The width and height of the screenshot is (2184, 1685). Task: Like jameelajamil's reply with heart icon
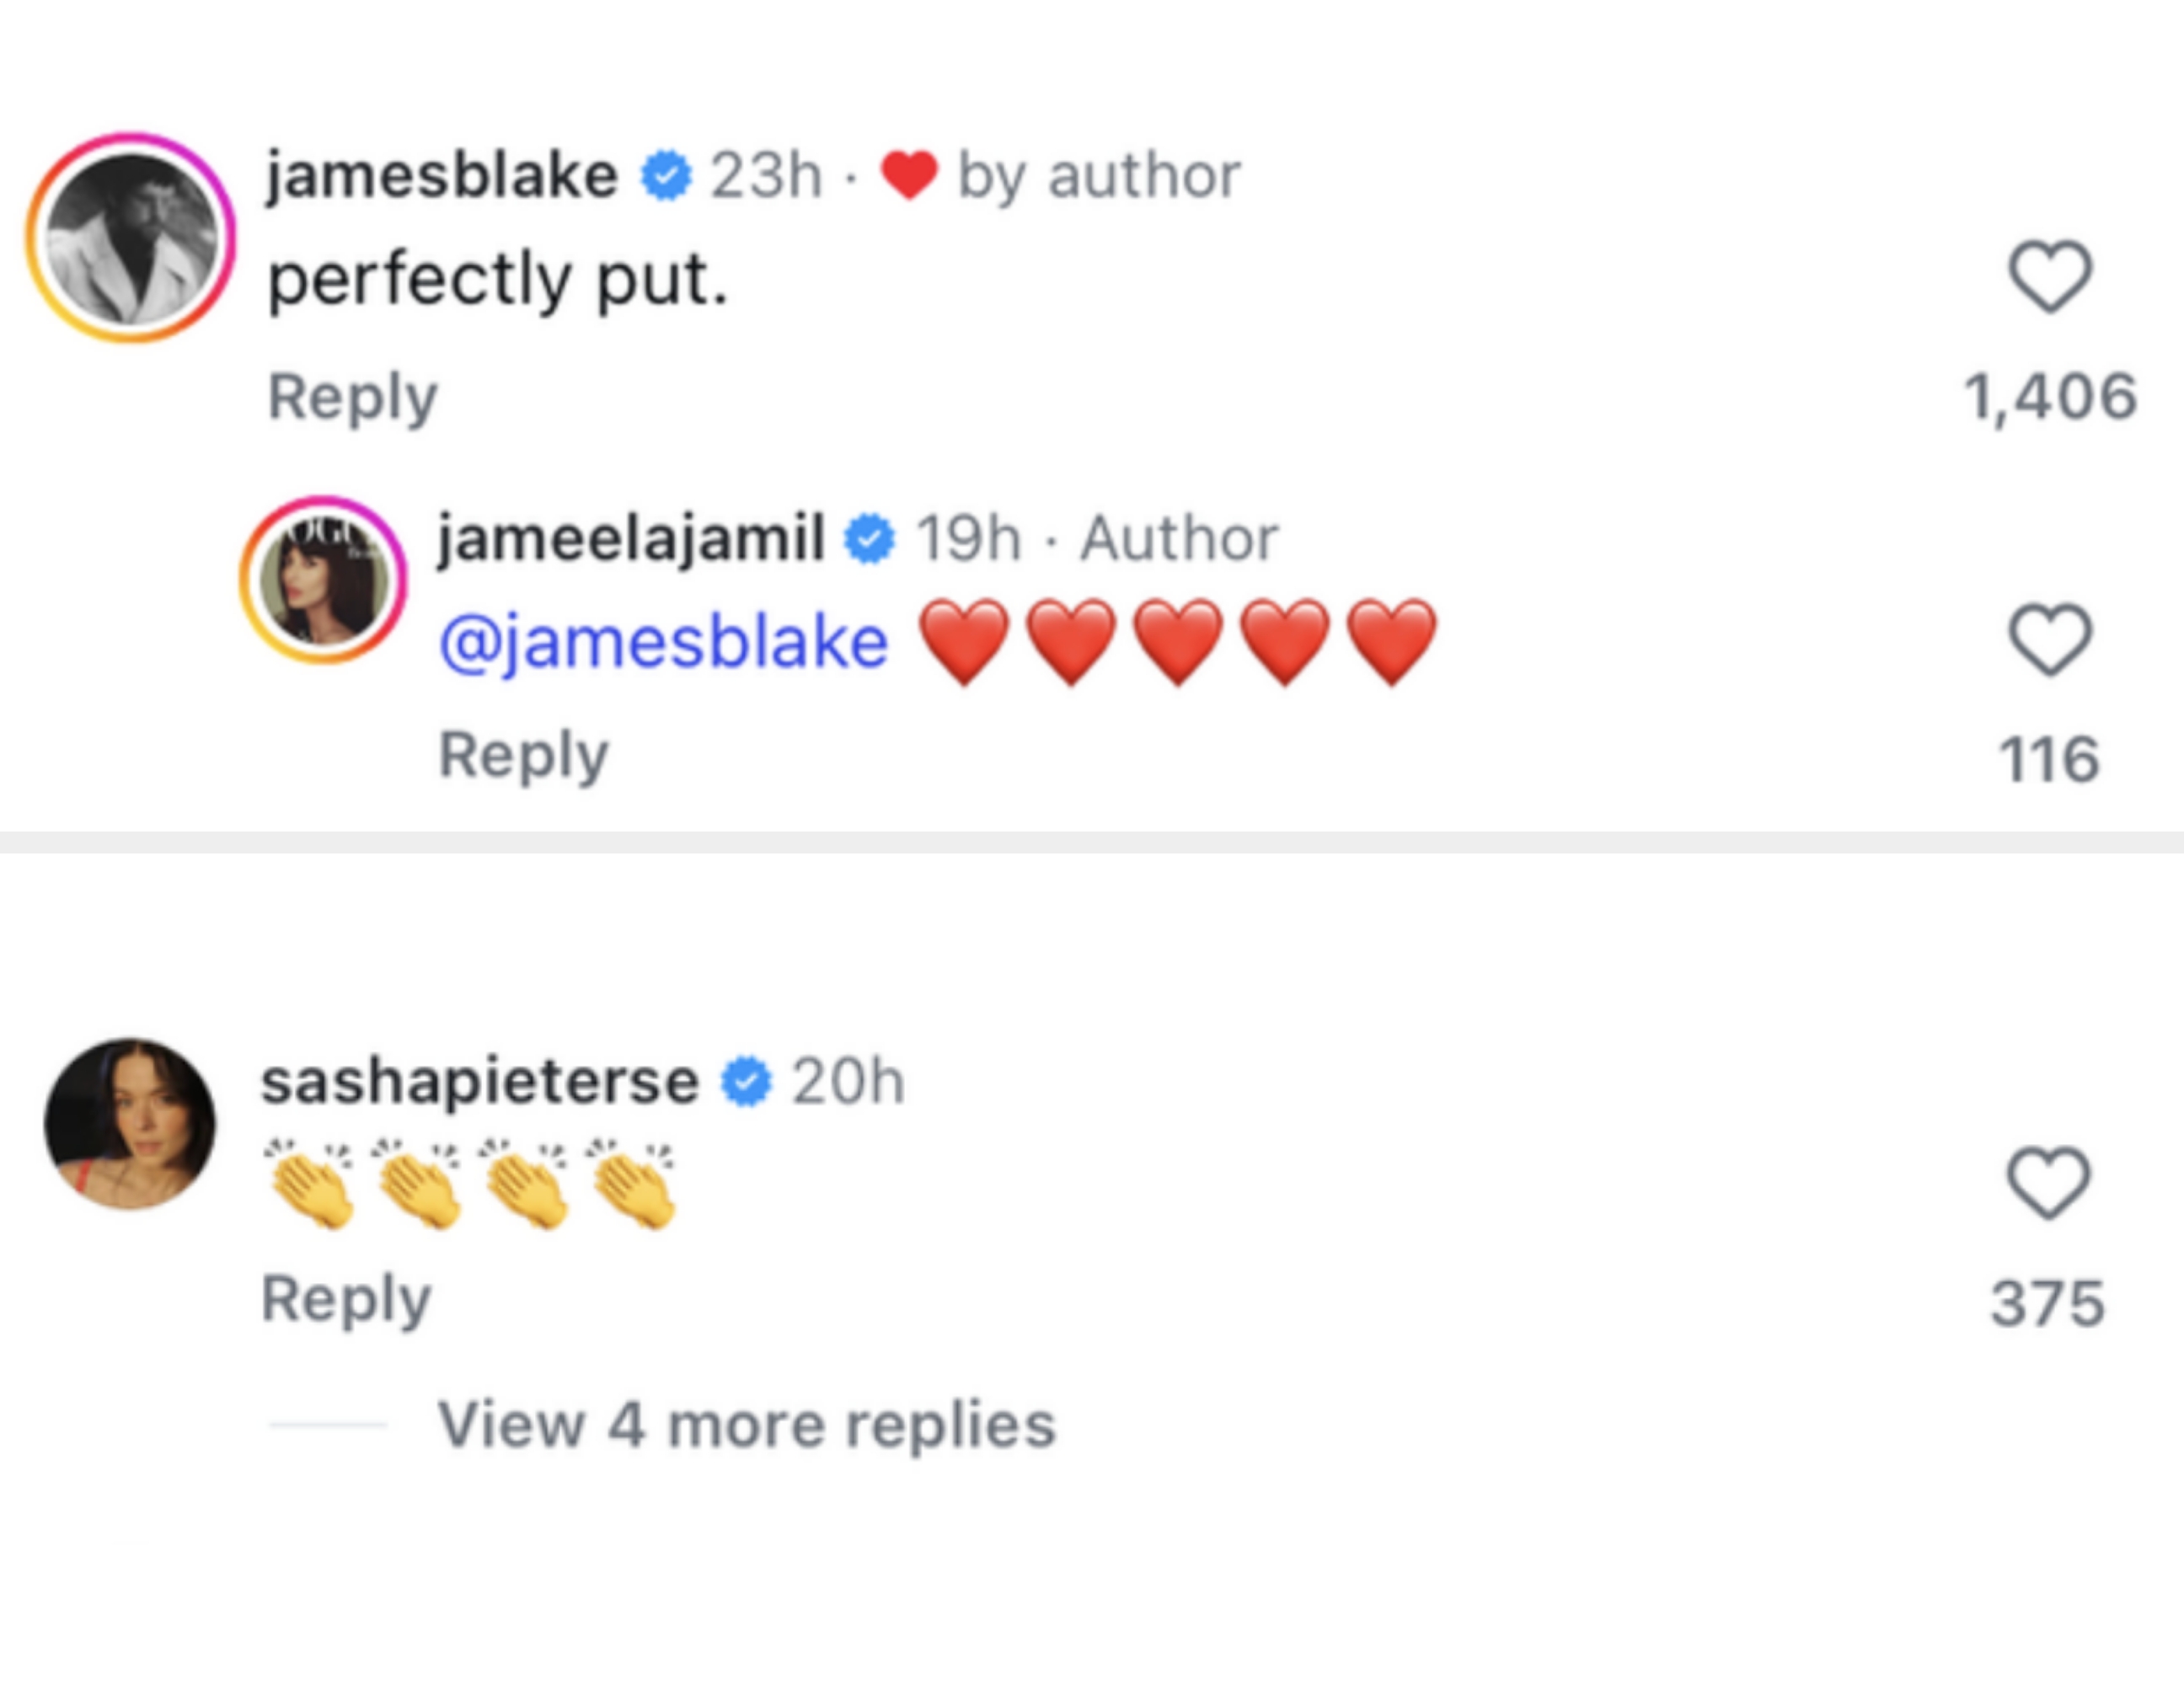point(2050,640)
